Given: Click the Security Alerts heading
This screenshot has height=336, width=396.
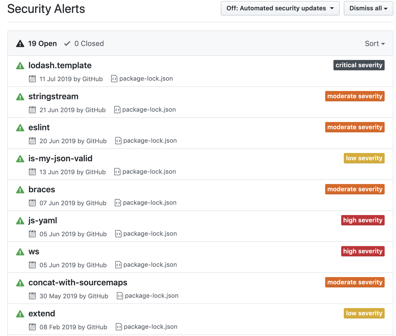Looking at the screenshot, I should (x=46, y=9).
